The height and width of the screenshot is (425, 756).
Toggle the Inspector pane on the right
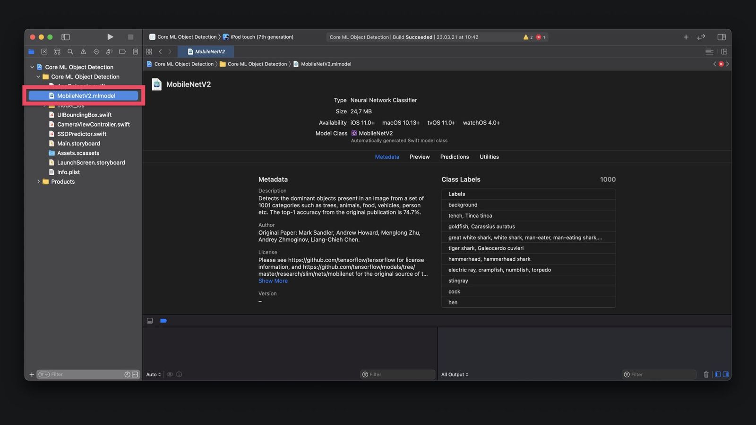(722, 37)
